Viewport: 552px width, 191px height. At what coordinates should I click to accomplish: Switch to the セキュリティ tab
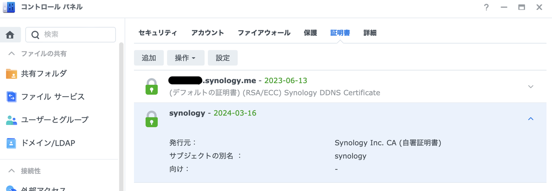tap(158, 33)
